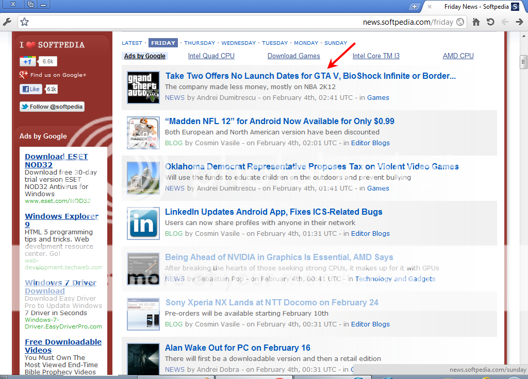Open the Take Two GTA V launch dates article
The width and height of the screenshot is (528, 379).
[x=310, y=76]
